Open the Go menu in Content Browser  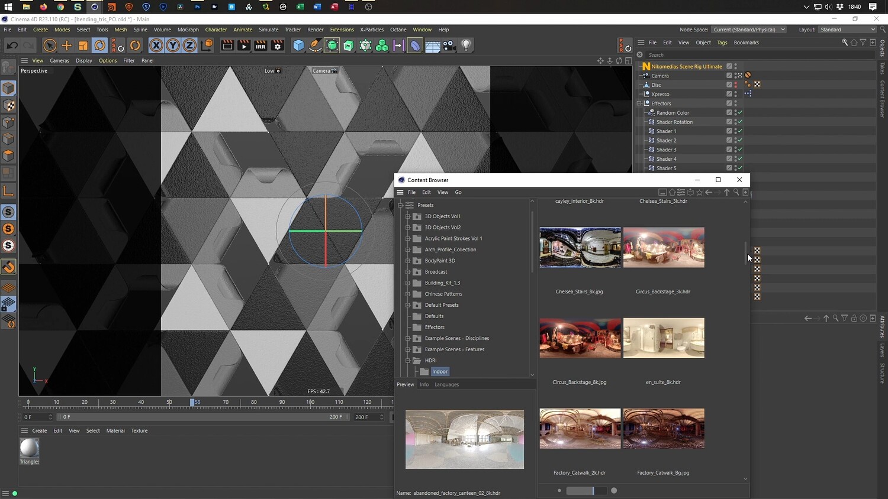point(458,192)
